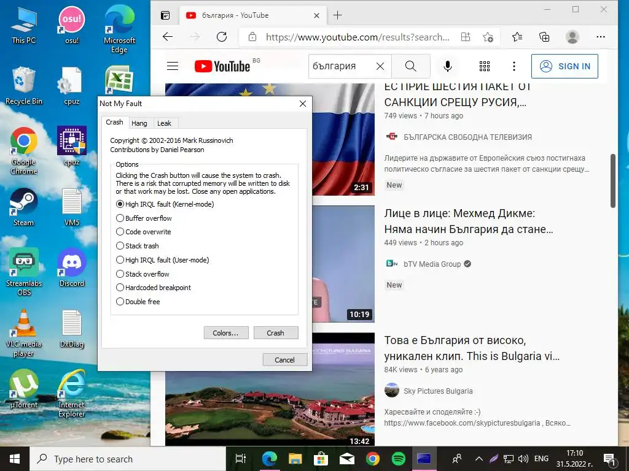This screenshot has height=471, width=629.
Task: Click the Crash button
Action: pos(276,333)
